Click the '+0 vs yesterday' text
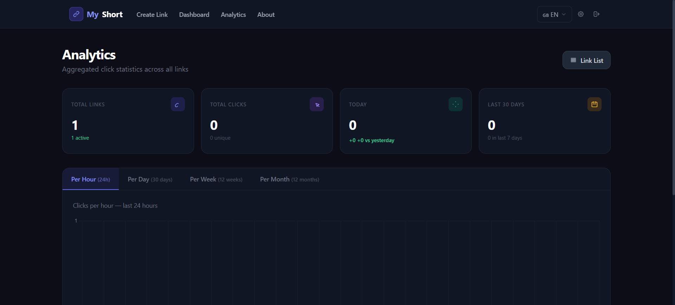 (376, 140)
